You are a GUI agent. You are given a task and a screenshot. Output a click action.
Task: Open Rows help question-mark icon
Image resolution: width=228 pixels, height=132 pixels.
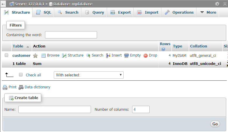coord(163,49)
